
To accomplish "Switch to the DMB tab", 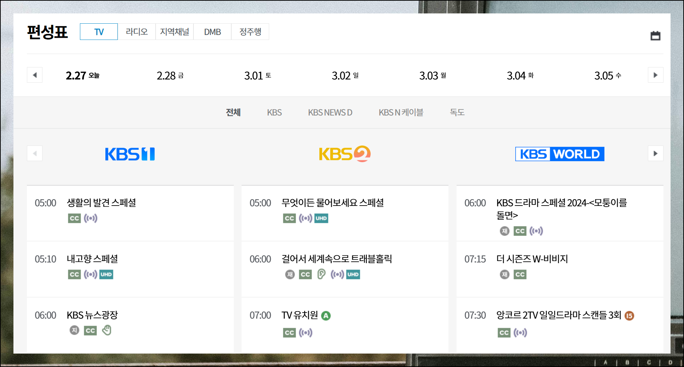I will 212,32.
